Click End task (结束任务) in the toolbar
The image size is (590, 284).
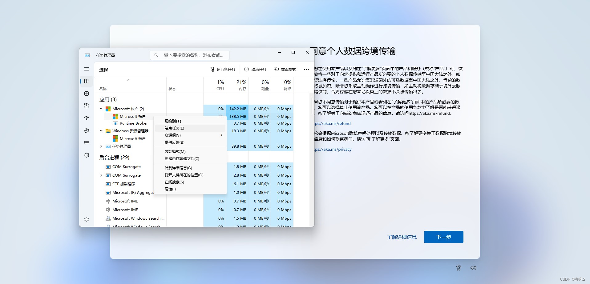(255, 70)
